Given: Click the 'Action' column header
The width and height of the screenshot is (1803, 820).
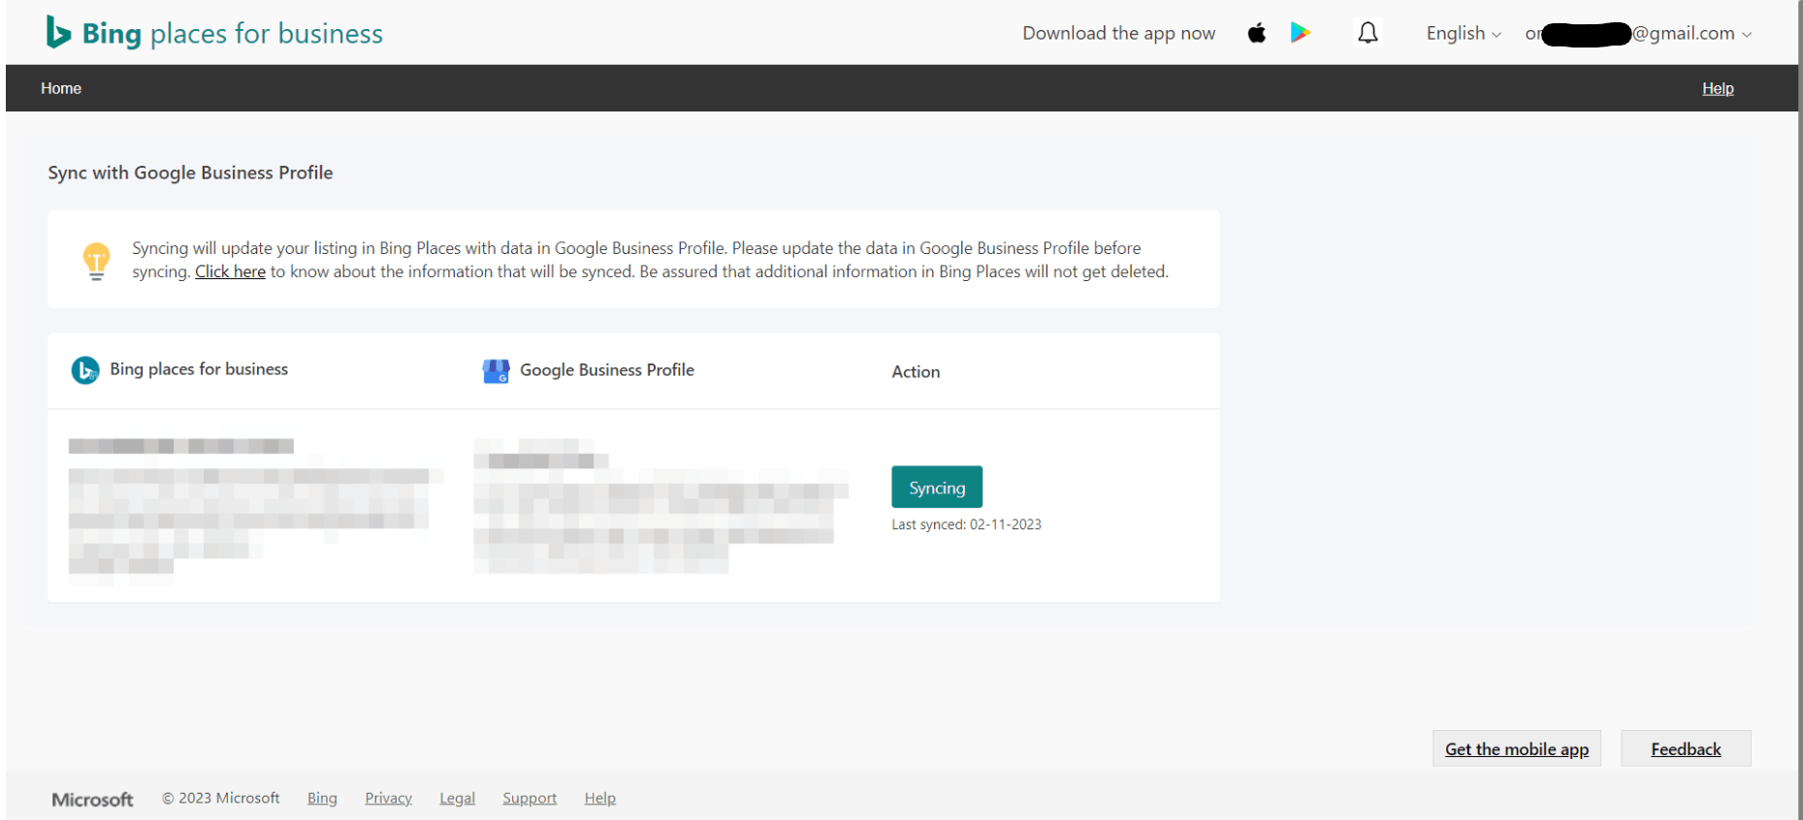Looking at the screenshot, I should [916, 371].
